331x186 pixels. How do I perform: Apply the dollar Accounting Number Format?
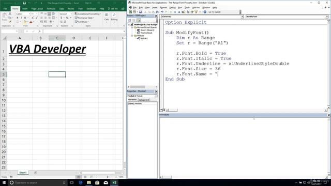pyautogui.click(x=61, y=18)
